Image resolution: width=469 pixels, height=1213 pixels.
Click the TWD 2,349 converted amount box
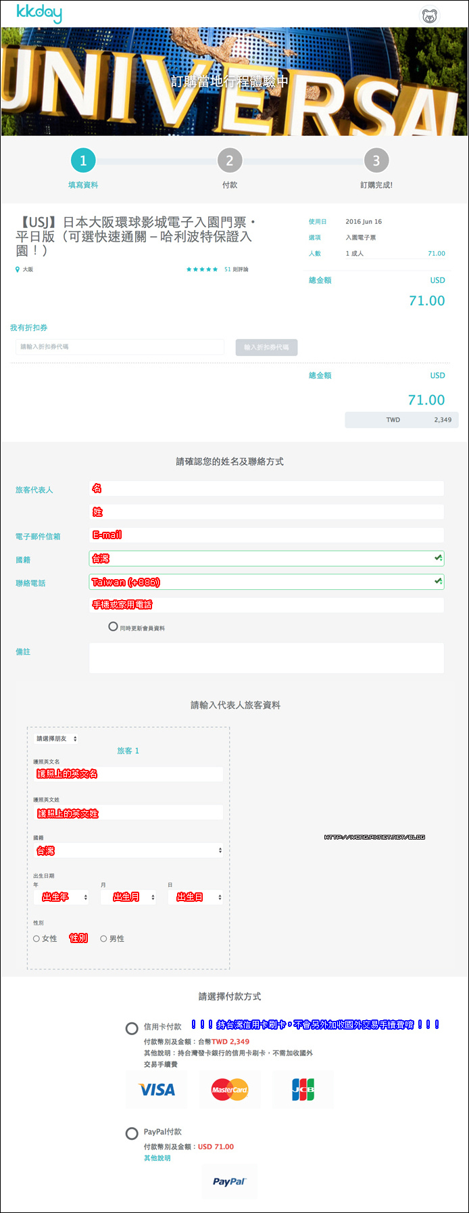click(x=402, y=420)
